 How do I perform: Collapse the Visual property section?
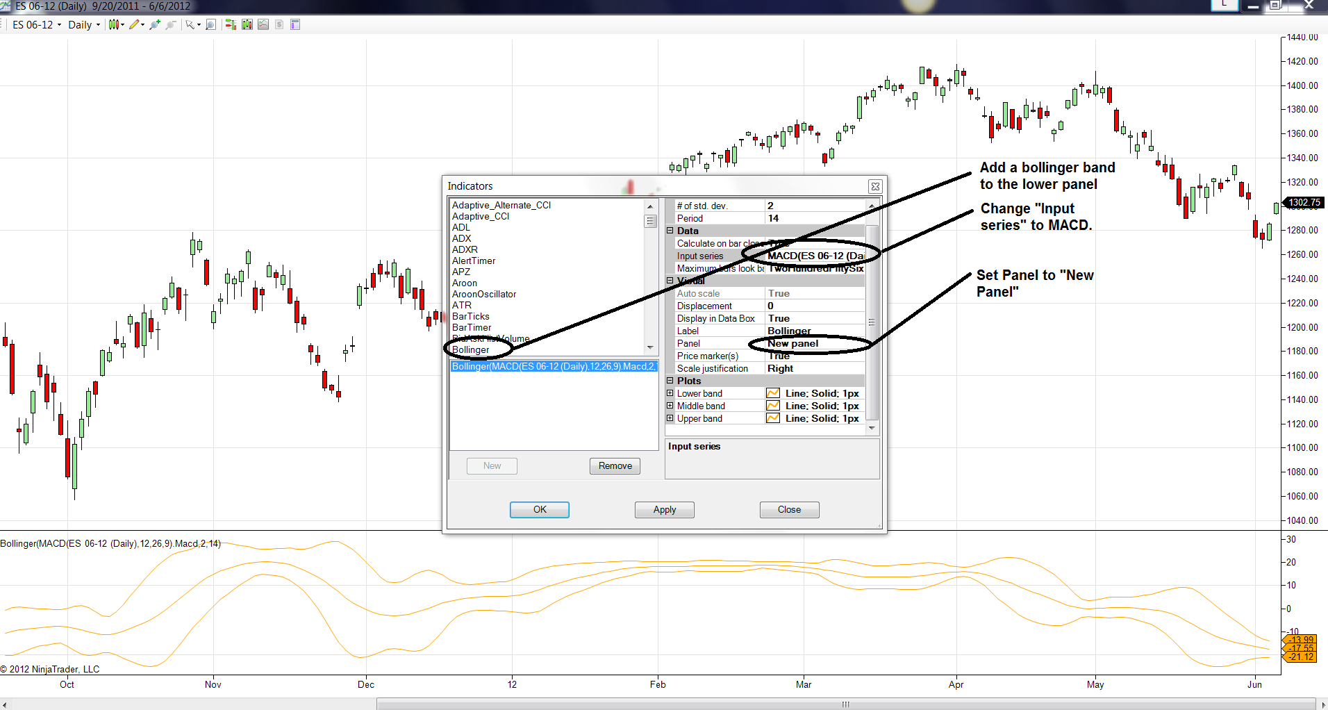click(x=670, y=281)
